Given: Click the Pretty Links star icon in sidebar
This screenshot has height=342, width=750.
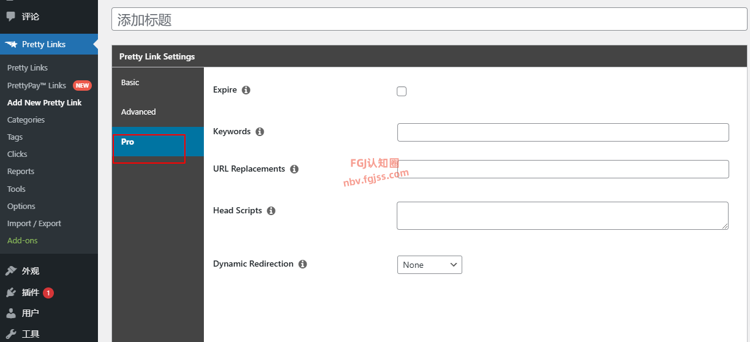Looking at the screenshot, I should click(11, 44).
